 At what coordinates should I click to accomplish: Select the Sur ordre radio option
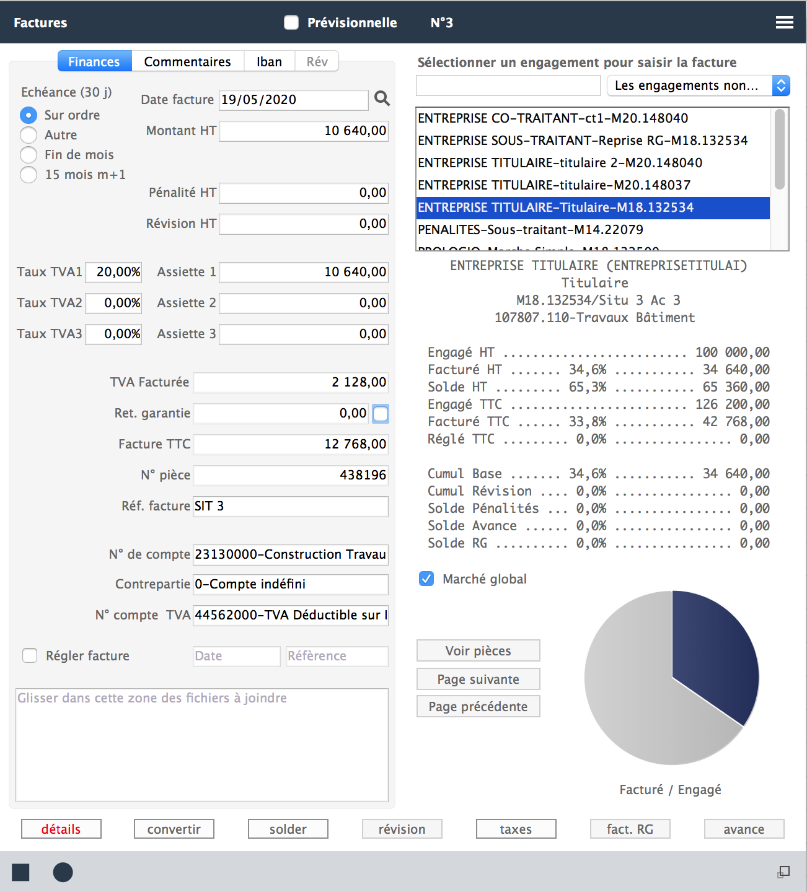(29, 115)
